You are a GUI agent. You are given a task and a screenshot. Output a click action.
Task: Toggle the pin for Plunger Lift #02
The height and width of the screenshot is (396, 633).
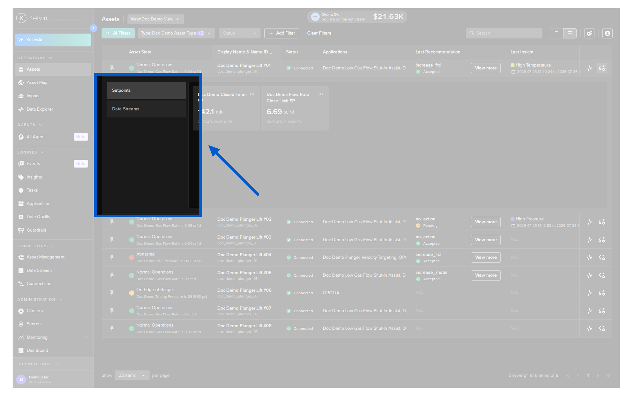[112, 222]
